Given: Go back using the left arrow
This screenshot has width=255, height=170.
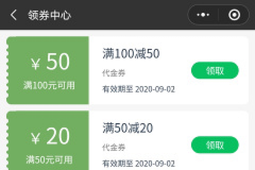Looking at the screenshot, I should [14, 15].
